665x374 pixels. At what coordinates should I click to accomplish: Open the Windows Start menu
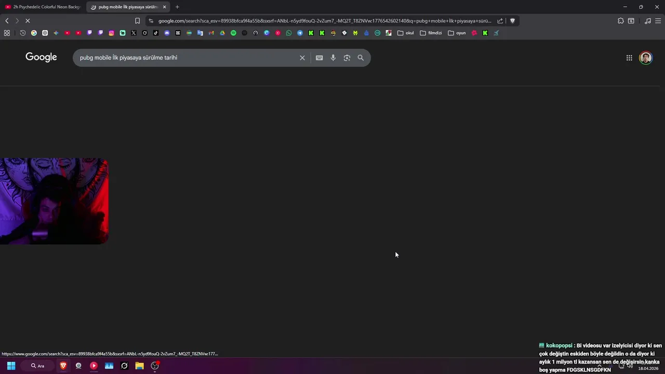pos(11,366)
